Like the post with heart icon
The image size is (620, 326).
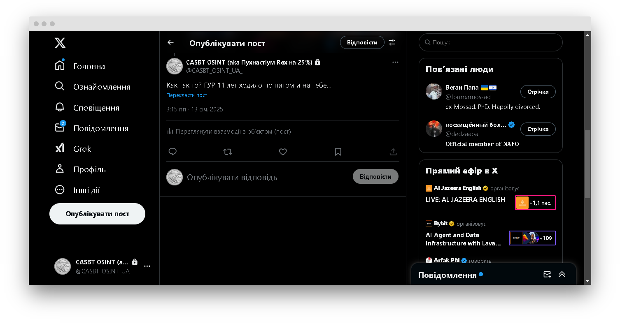(x=283, y=152)
